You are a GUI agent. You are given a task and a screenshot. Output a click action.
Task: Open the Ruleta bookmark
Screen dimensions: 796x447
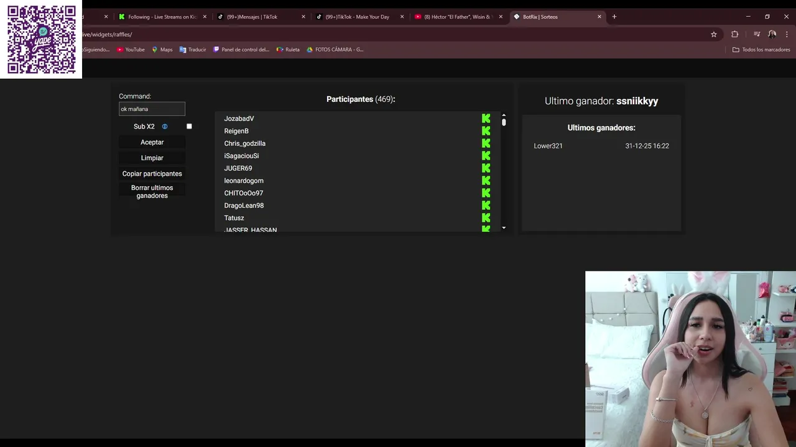(289, 50)
